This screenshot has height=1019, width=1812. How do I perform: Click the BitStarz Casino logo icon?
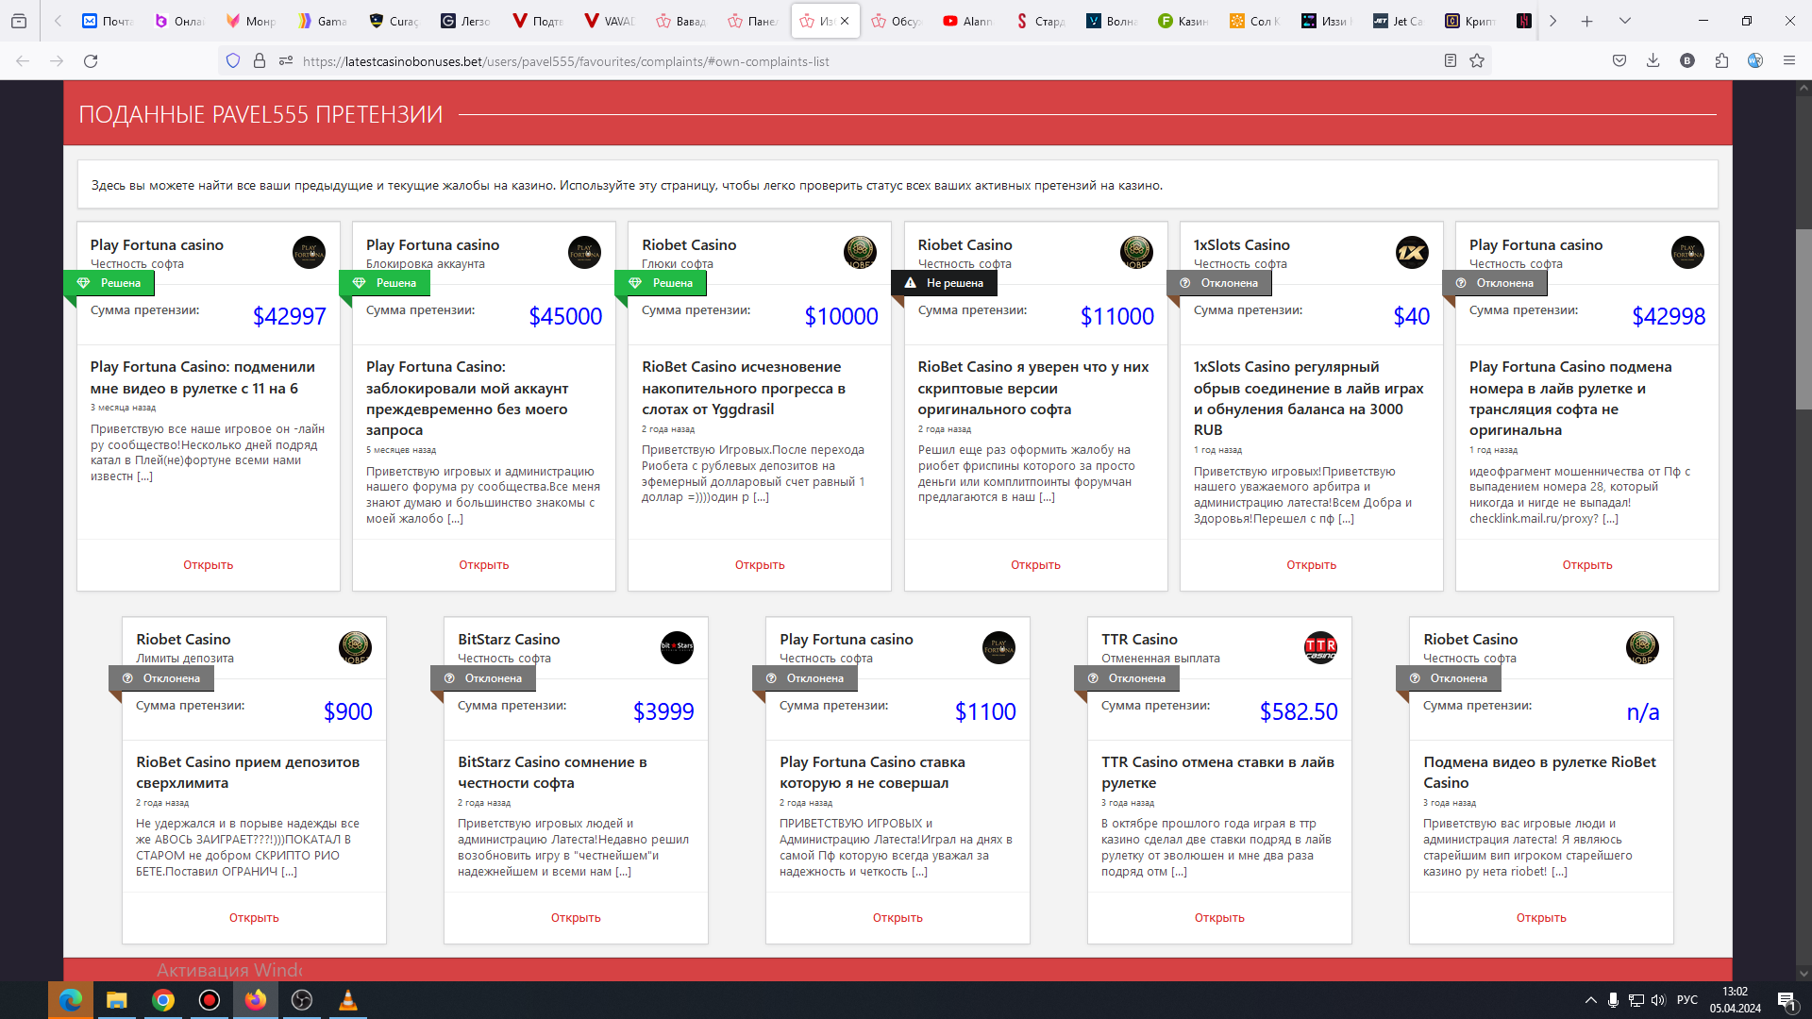point(677,647)
